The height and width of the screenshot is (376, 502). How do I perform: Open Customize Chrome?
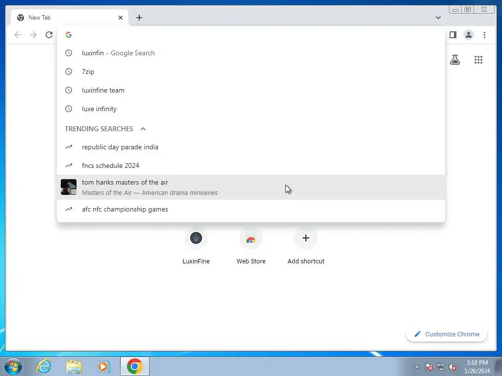tap(447, 334)
